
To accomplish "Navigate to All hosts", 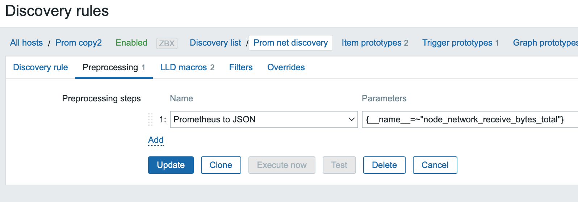I will (x=26, y=43).
